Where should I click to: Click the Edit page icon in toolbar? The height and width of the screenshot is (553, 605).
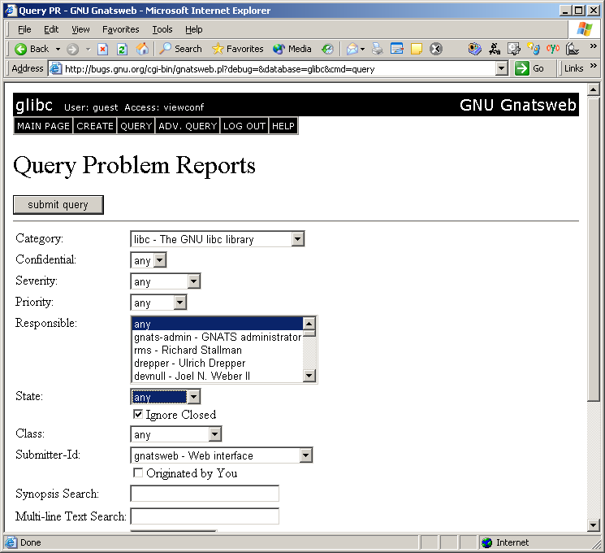click(x=396, y=49)
